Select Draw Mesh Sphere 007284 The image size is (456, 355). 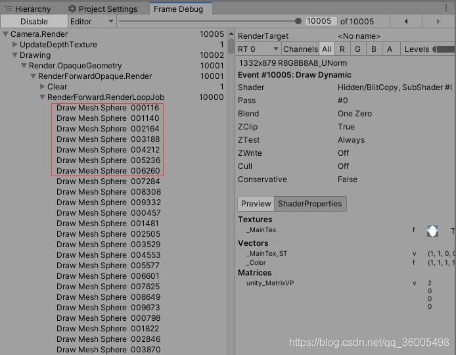108,181
